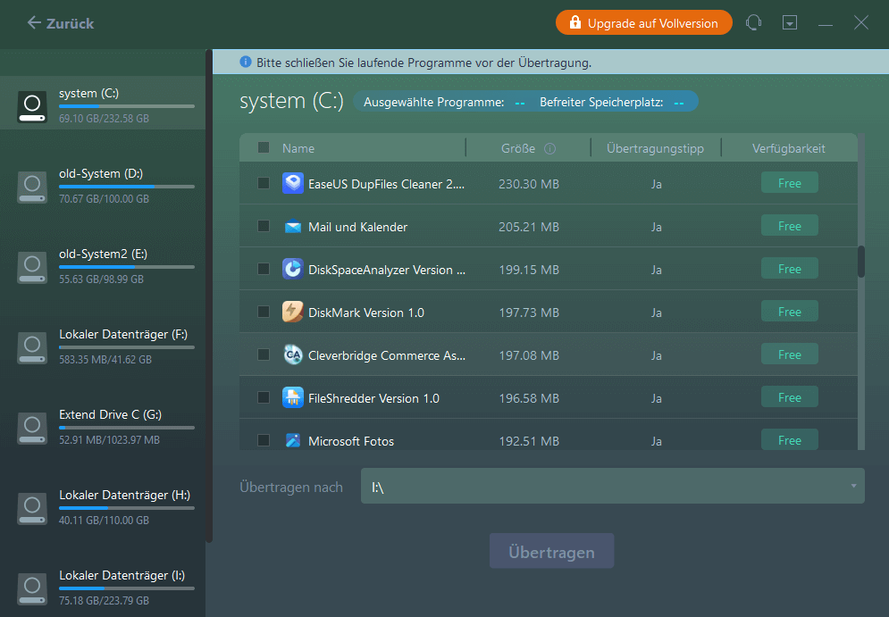
Task: Click the info icon next to Größe
Action: tap(550, 148)
